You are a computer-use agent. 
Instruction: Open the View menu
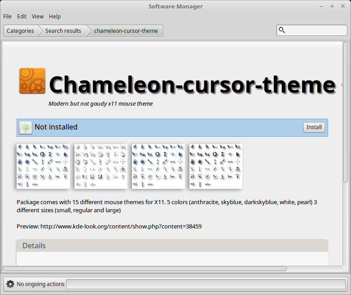[x=38, y=16]
